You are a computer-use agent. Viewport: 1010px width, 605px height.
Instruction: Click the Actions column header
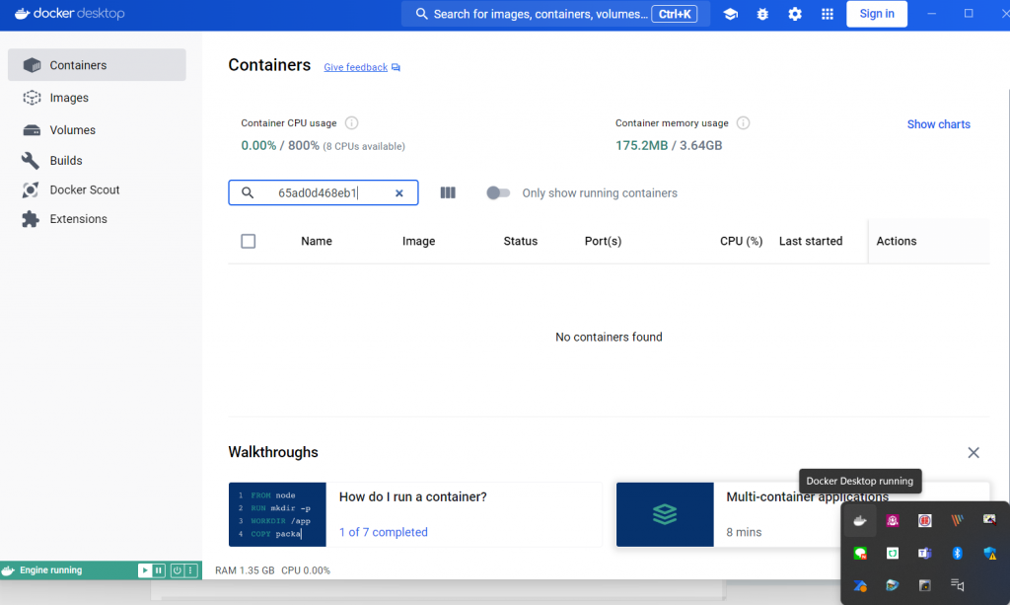click(896, 241)
